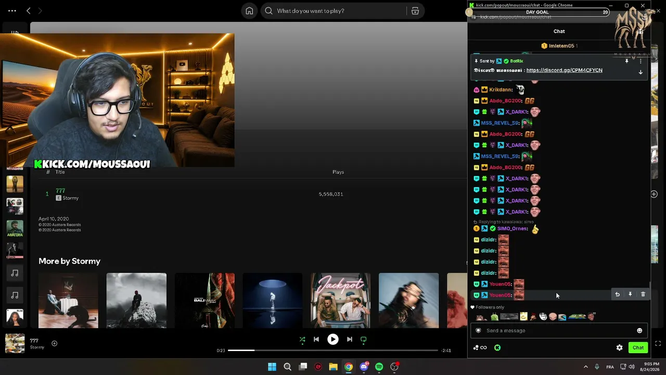
Task: Open the ABATIRA playlist in Spotify sidebar
Action: [15, 229]
